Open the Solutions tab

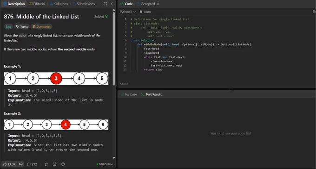59,4
